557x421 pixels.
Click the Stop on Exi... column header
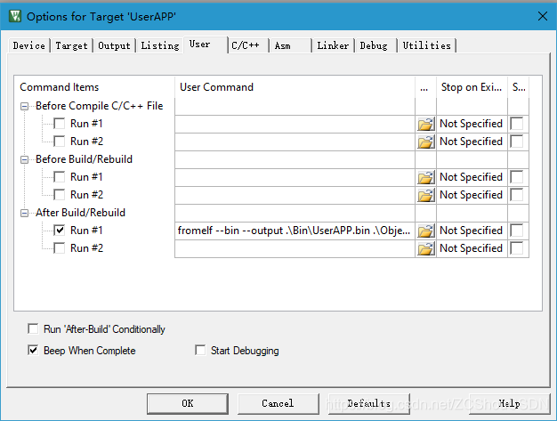[x=472, y=87]
